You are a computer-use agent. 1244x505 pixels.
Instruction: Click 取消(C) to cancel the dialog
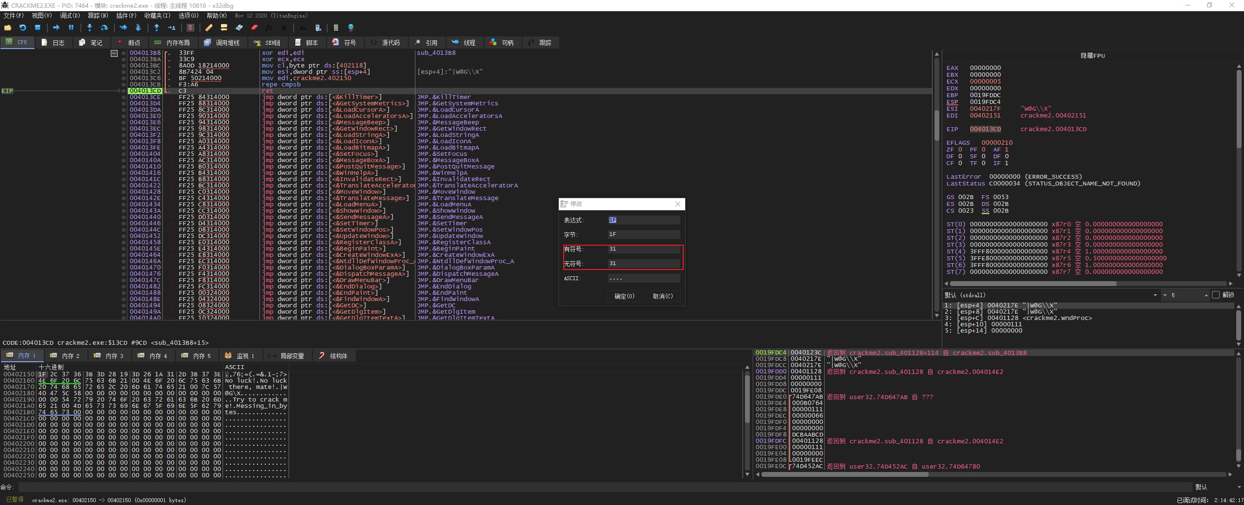tap(663, 296)
